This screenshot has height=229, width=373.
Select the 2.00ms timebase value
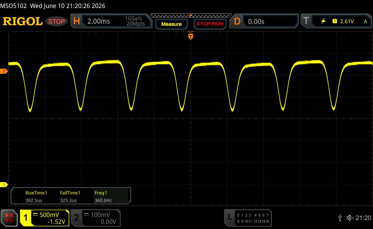tap(98, 21)
